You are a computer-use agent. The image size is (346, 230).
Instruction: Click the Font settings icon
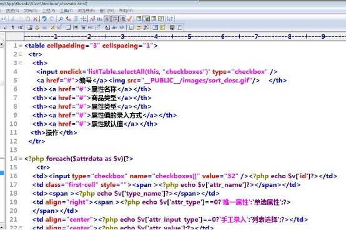[92, 19]
